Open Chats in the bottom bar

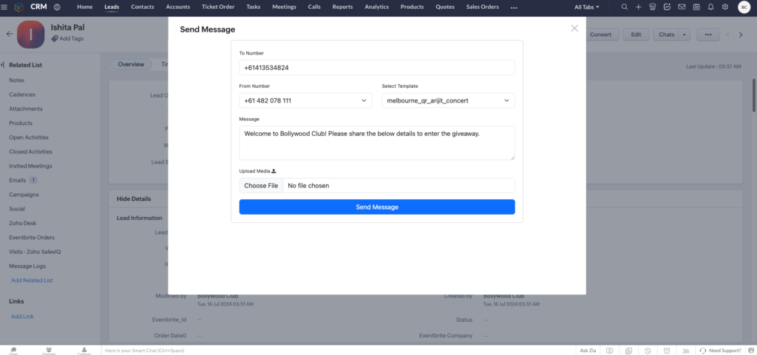tap(13, 351)
